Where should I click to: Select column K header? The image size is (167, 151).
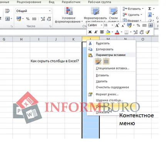coord(73,39)
